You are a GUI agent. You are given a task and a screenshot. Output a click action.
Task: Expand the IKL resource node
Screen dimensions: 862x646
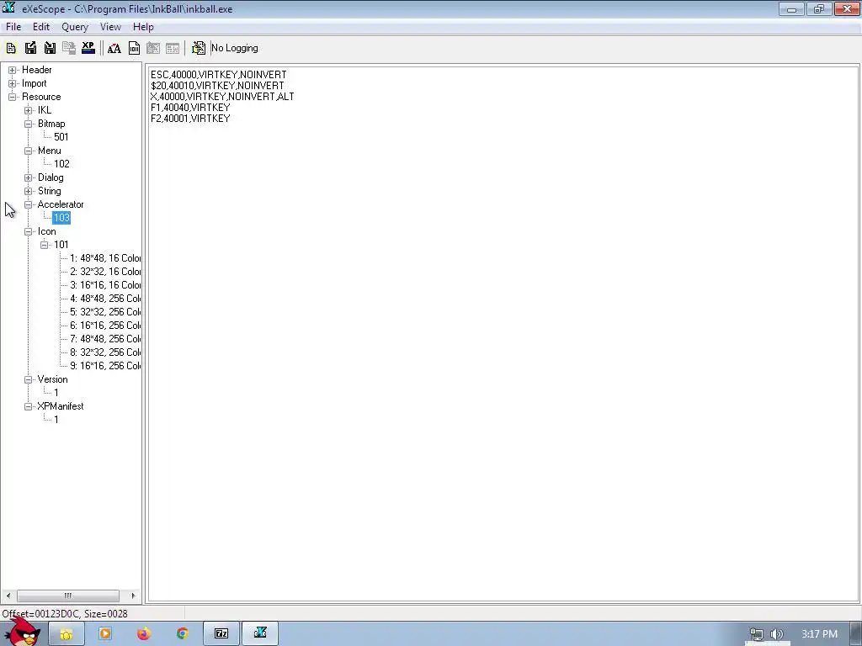pos(28,110)
